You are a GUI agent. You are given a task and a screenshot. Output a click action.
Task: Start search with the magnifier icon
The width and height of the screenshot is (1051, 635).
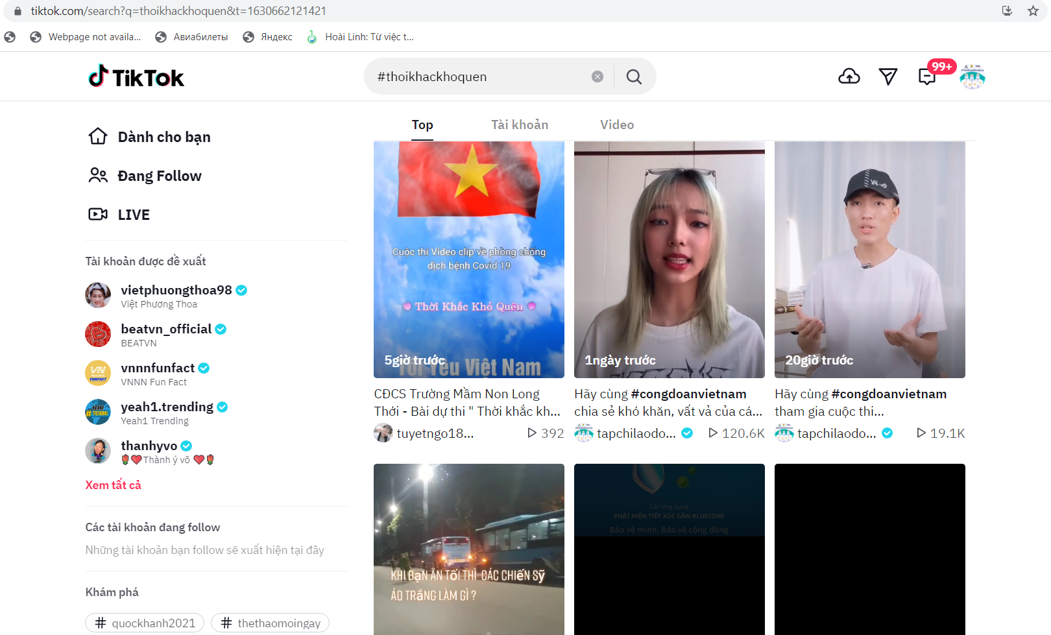click(x=634, y=76)
